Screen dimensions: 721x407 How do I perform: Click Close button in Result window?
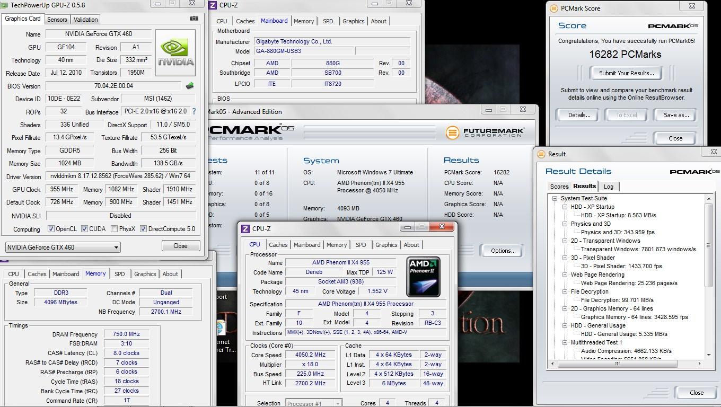697,393
